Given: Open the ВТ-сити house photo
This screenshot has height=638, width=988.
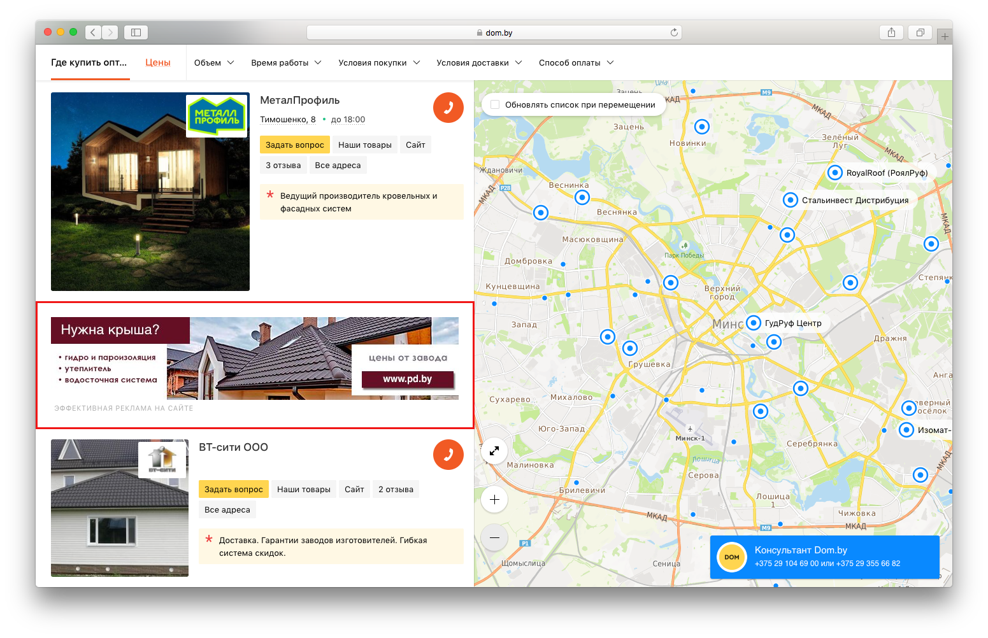Looking at the screenshot, I should (x=120, y=508).
